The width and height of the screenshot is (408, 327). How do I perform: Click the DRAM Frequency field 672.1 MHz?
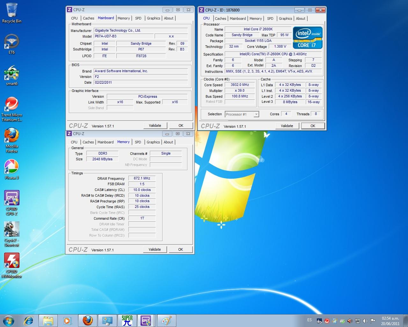pos(142,179)
